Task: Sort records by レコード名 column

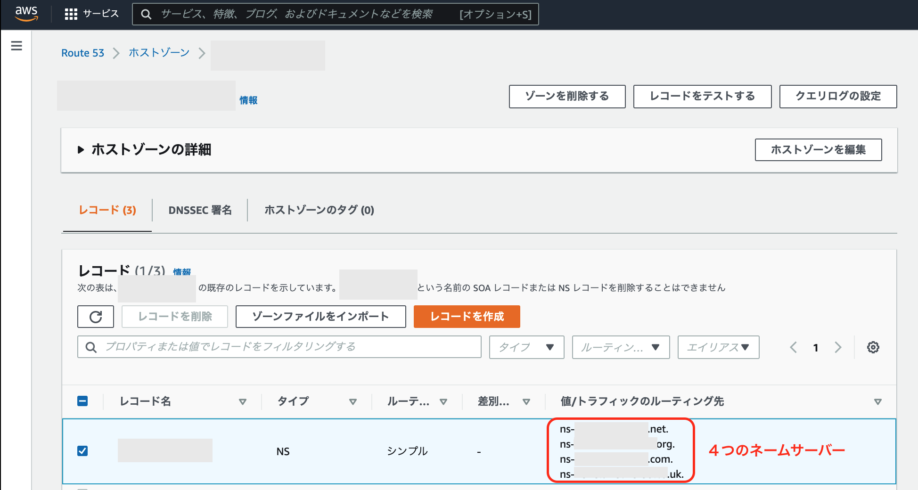Action: point(243,401)
